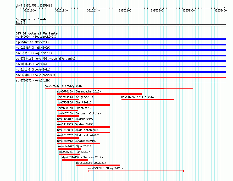
Task: Click the ruler's right arrowhead
Action: 225,8
